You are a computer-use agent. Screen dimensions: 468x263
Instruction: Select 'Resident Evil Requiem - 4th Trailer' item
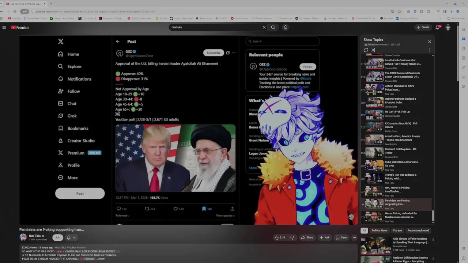pyautogui.click(x=396, y=153)
